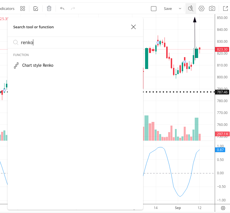Image resolution: width=230 pixels, height=213 pixels.
Task: Take a snapshot with the camera icon
Action: point(212,8)
